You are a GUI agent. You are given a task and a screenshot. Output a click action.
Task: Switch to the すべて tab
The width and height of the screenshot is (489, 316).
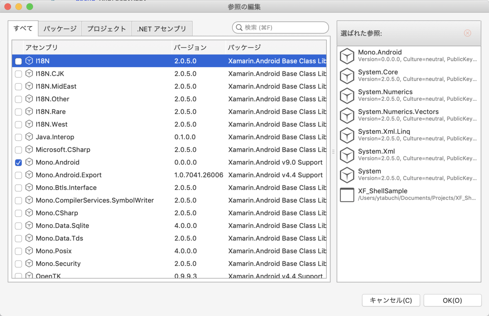tap(23, 29)
